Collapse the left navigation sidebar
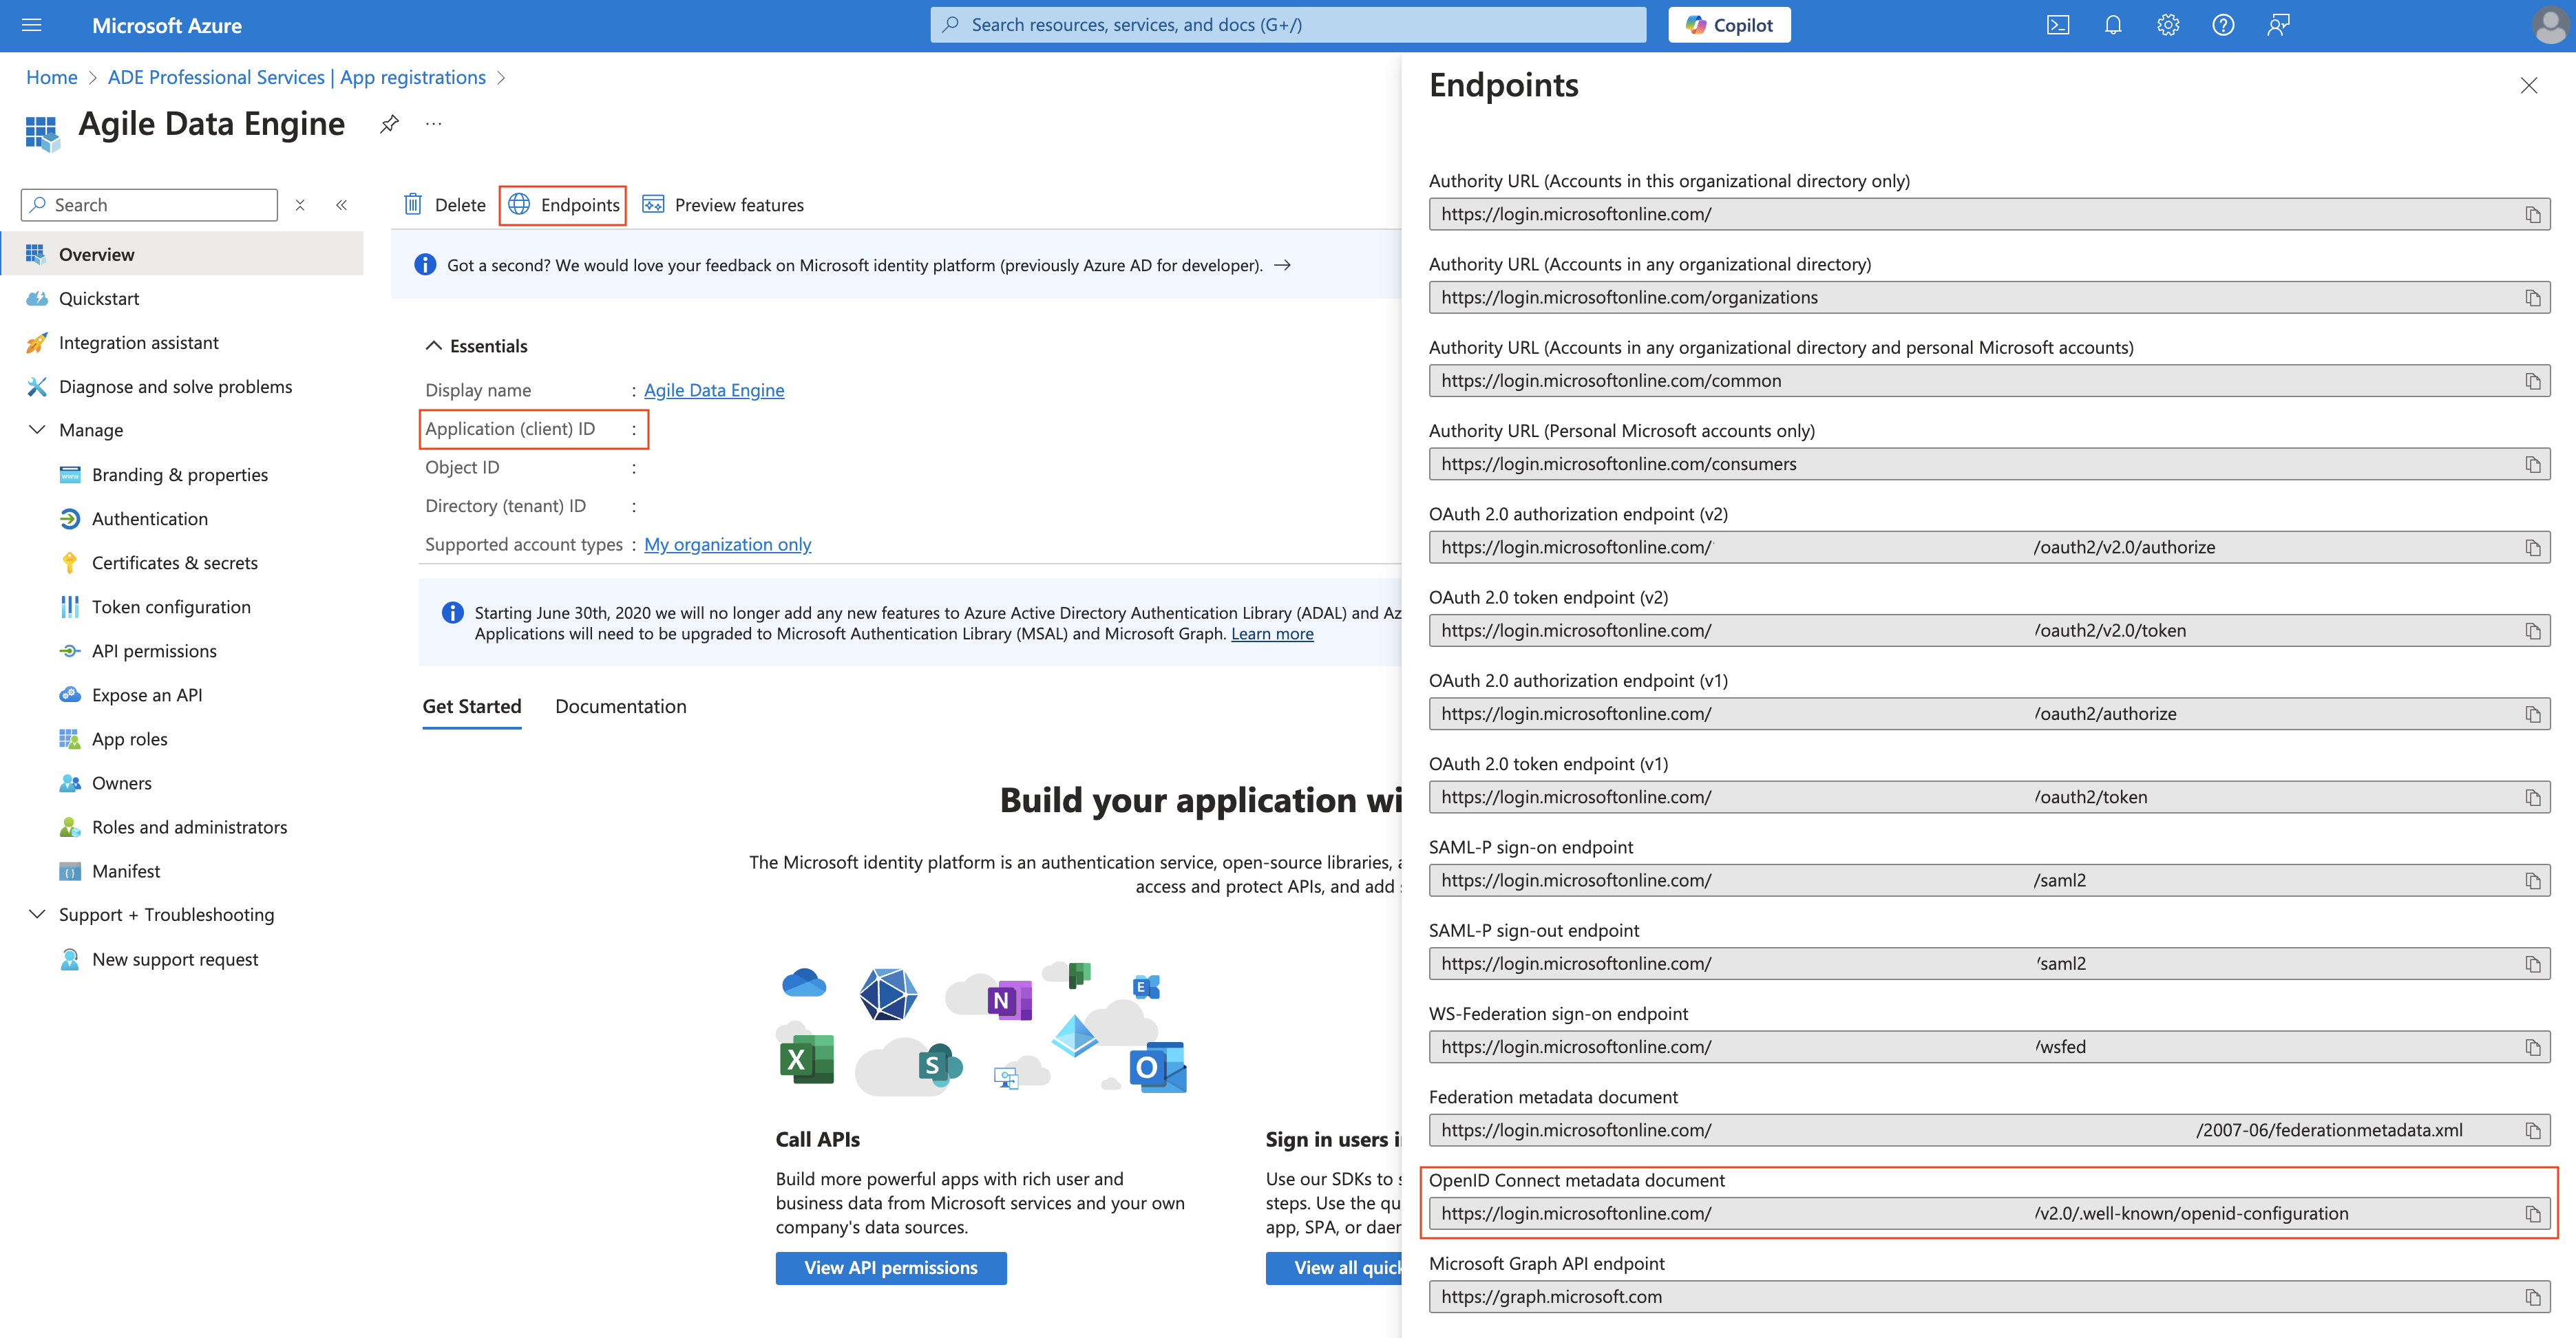This screenshot has height=1338, width=2576. pos(341,204)
